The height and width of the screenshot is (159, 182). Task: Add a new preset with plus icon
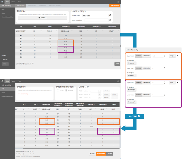7,59
